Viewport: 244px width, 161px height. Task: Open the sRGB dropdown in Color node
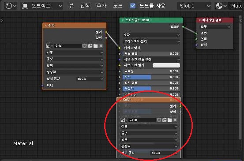pyautogui.click(x=164, y=153)
